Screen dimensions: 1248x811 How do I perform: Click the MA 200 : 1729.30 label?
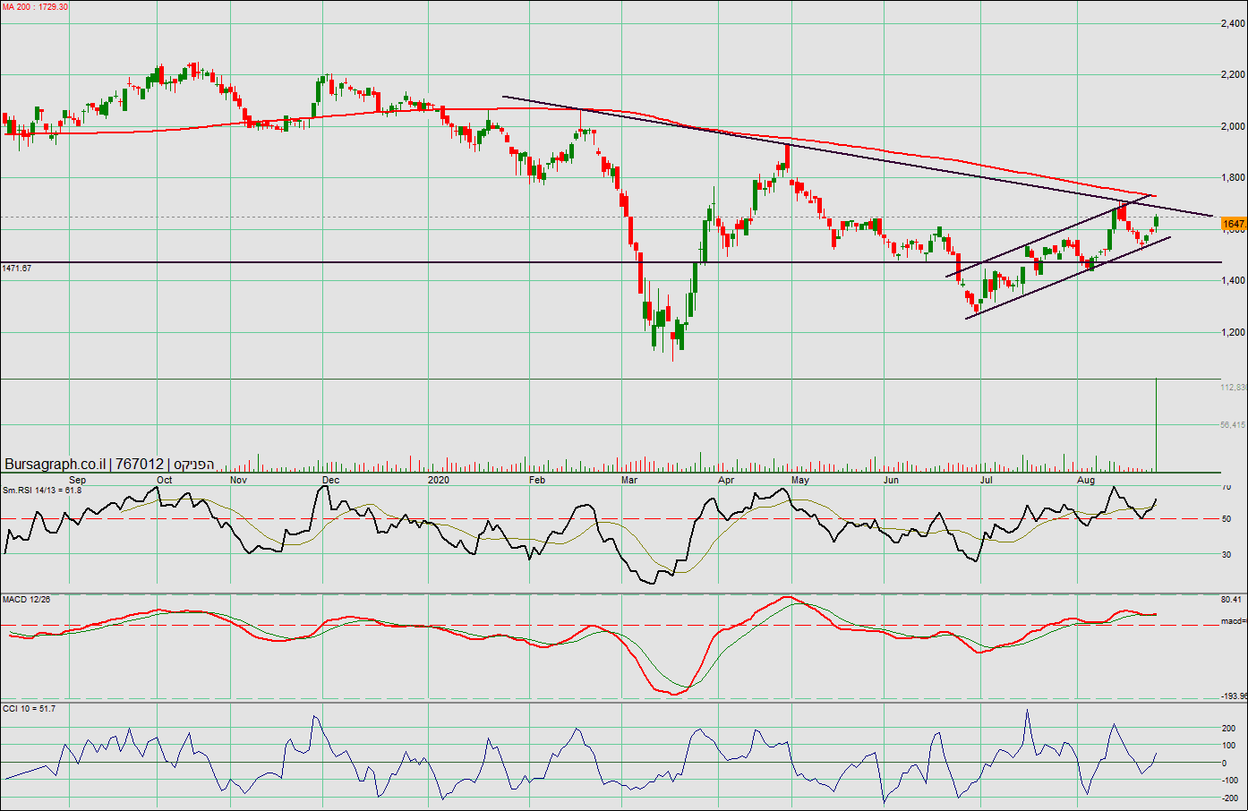(x=35, y=7)
